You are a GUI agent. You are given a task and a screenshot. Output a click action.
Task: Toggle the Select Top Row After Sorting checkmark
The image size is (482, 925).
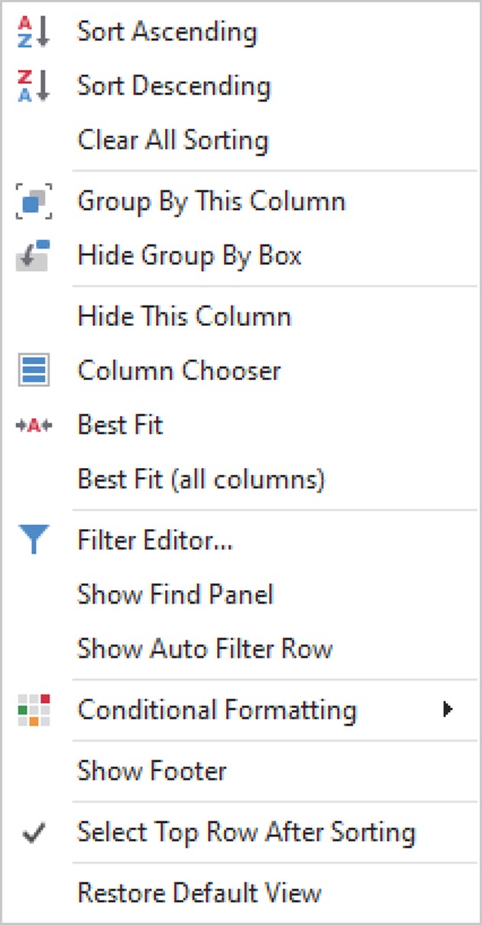tap(34, 833)
